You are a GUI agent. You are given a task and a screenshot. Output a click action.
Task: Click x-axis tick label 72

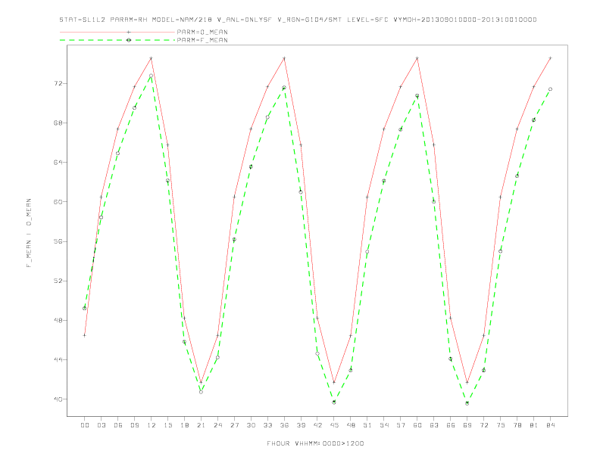tap(483, 425)
